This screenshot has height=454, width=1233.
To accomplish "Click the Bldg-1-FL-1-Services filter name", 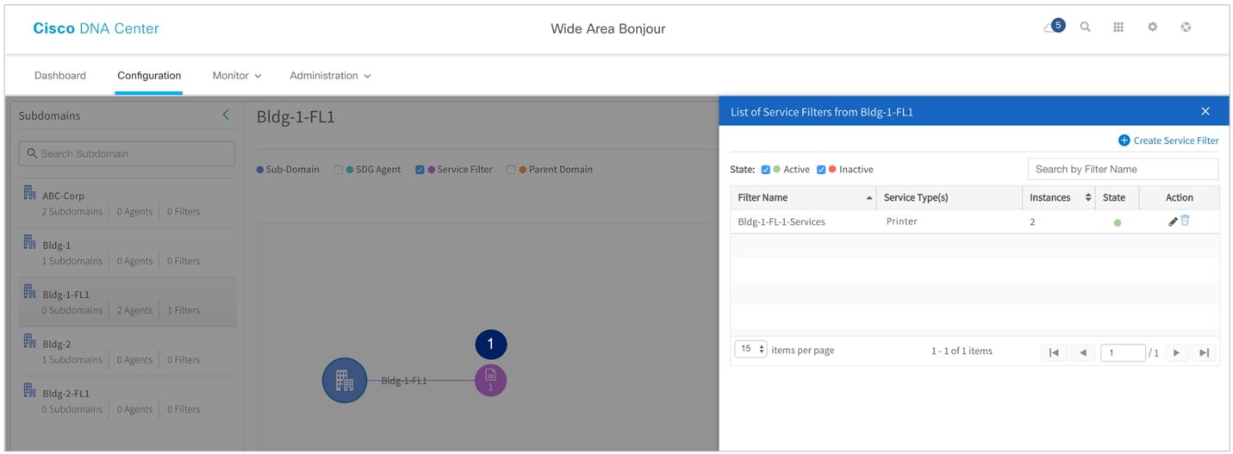I will (782, 221).
